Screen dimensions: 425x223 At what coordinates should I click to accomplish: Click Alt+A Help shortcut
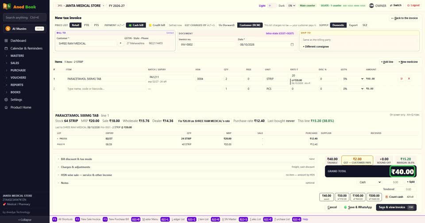click(x=300, y=219)
